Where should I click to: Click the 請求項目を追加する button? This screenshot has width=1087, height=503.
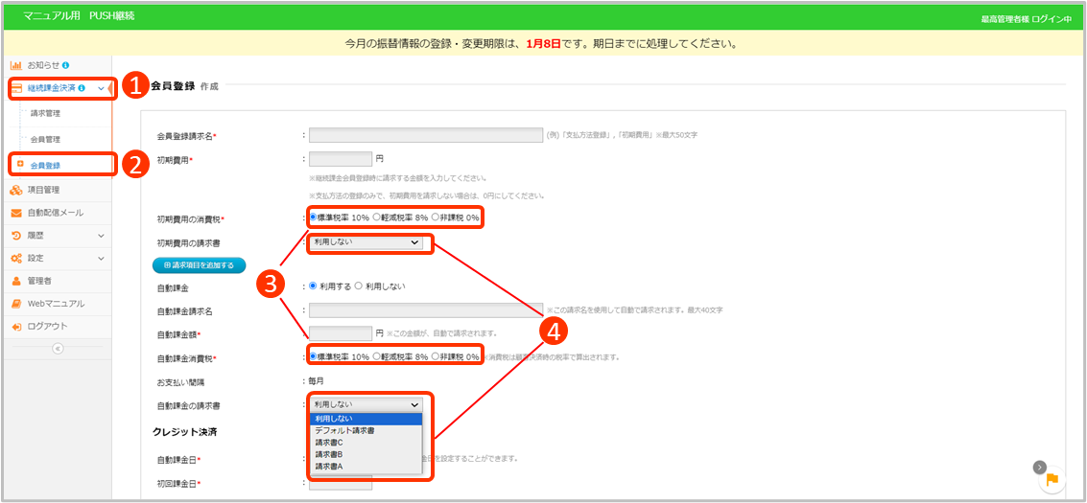coord(199,264)
